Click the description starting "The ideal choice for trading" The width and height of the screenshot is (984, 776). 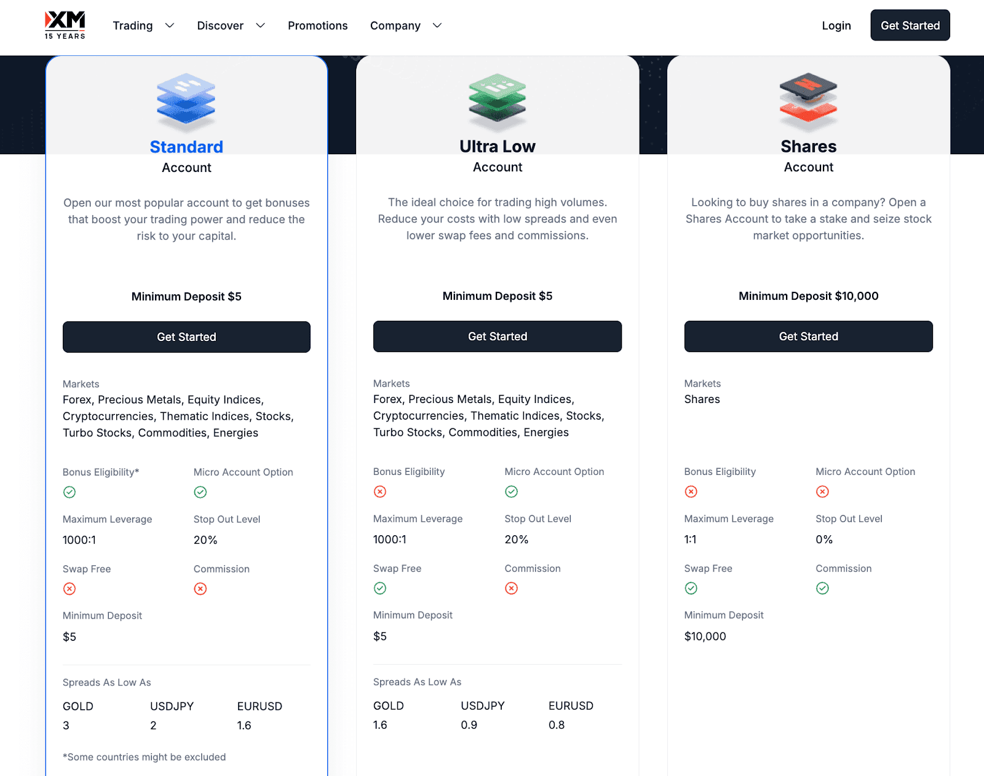[498, 219]
